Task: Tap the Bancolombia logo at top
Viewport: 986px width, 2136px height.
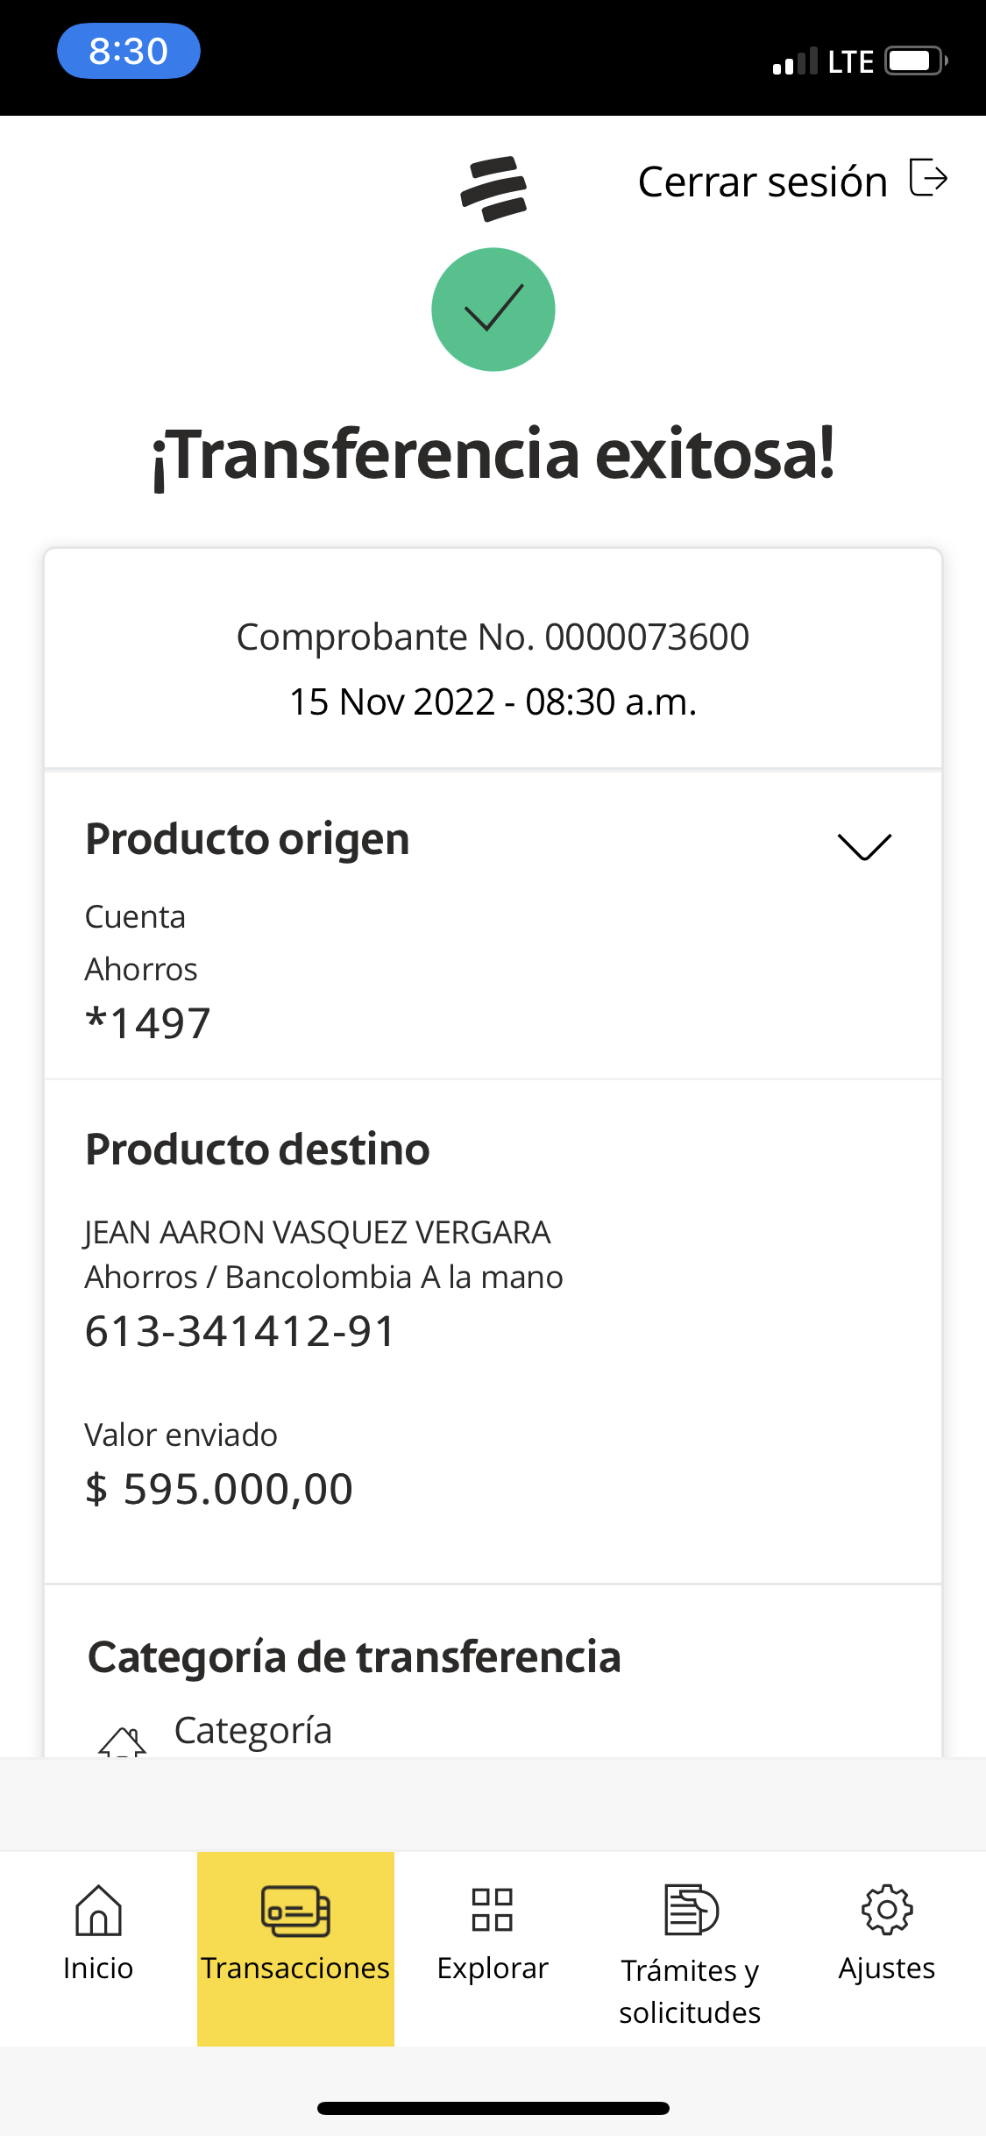Action: pyautogui.click(x=493, y=188)
